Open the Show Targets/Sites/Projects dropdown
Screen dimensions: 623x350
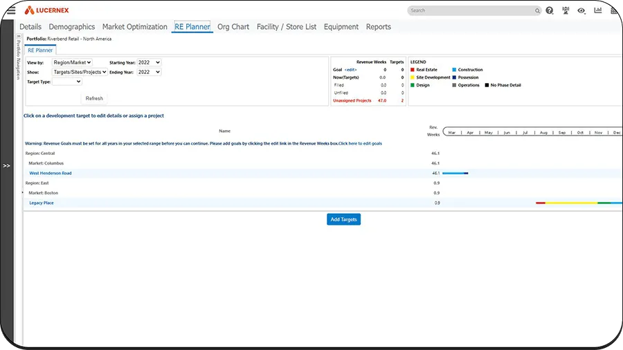coord(80,72)
